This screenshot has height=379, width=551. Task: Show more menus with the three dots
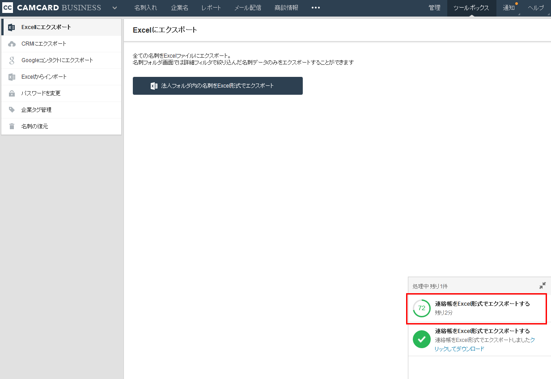316,8
